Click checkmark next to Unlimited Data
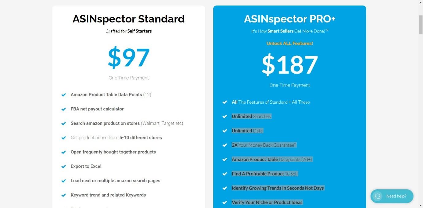 click(x=225, y=131)
